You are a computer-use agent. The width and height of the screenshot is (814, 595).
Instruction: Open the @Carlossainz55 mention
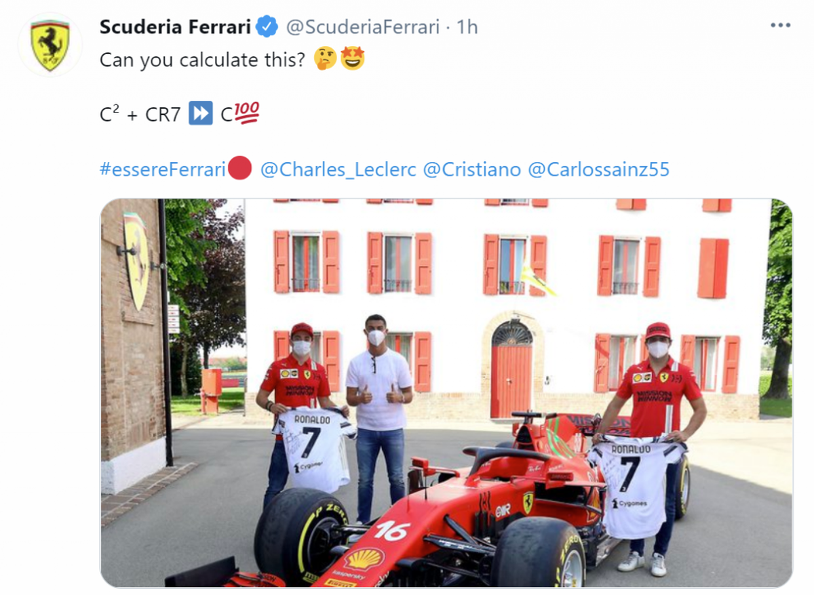pos(599,169)
